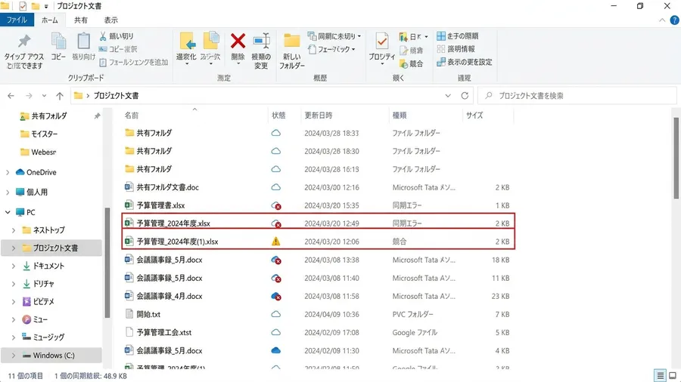Viewport: 681px width, 382px height.
Task: Click the yellow warning conflict status icon
Action: pyautogui.click(x=275, y=242)
